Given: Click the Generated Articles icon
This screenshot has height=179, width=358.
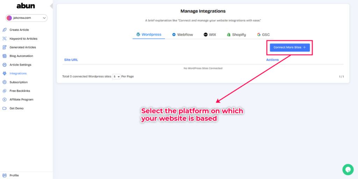Looking at the screenshot, I should (x=4, y=47).
